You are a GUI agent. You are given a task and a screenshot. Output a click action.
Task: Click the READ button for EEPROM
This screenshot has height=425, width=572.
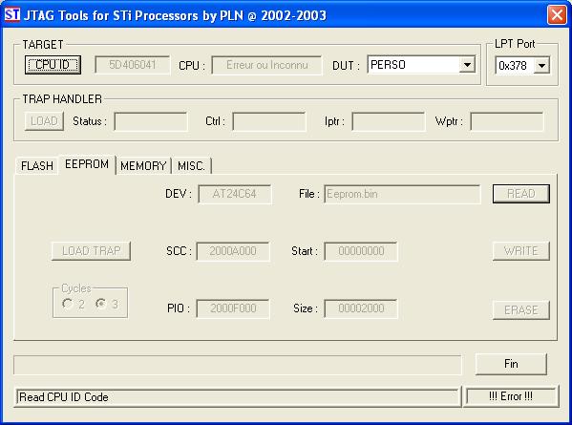[x=521, y=194]
